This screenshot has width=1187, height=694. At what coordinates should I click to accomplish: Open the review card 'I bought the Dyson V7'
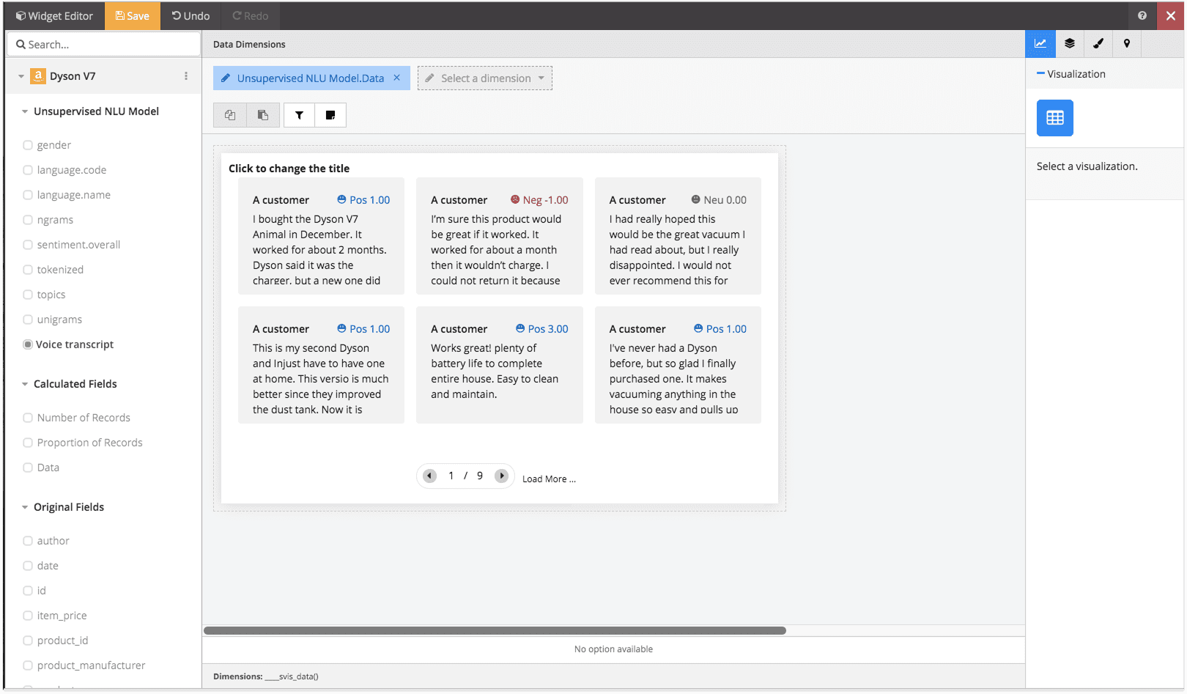321,236
